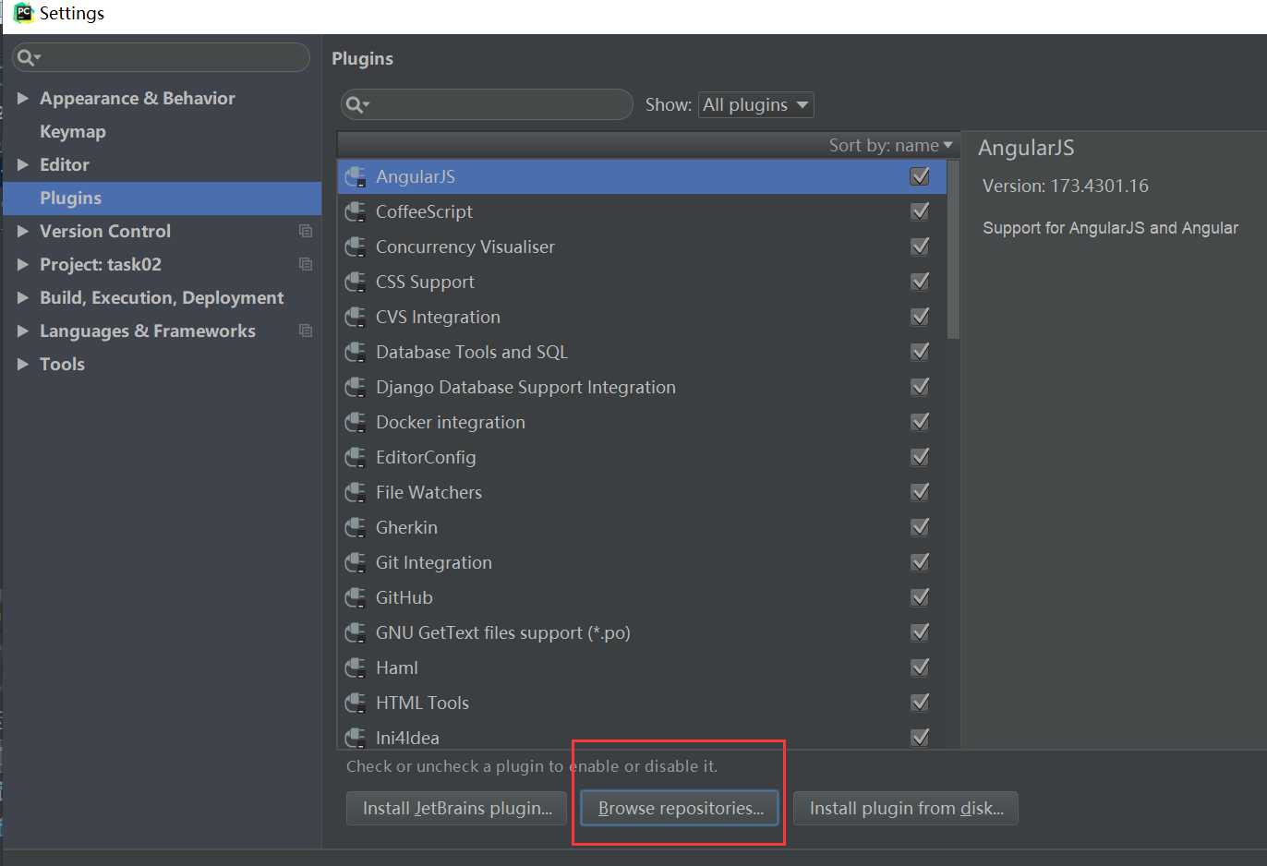Viewport: 1267px width, 866px height.
Task: Toggle the Gherkin plugin checkbox
Action: click(920, 527)
